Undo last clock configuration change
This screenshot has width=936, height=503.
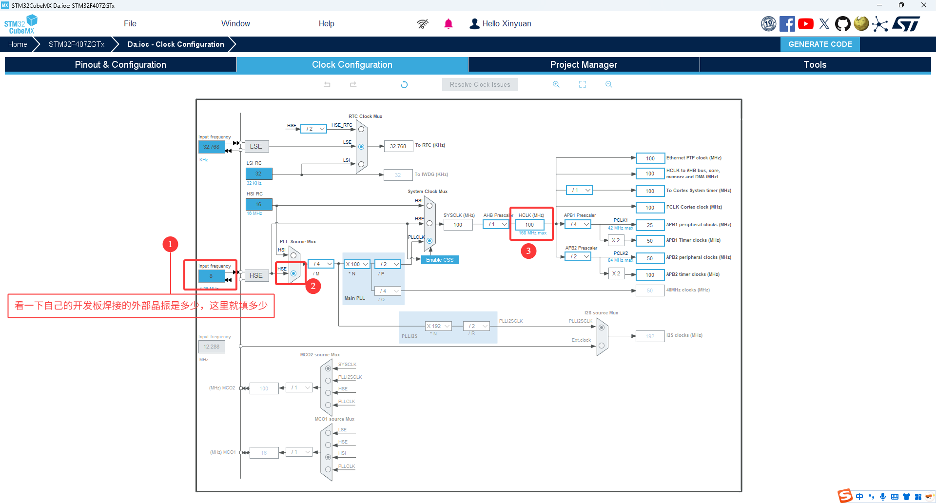pyautogui.click(x=327, y=84)
